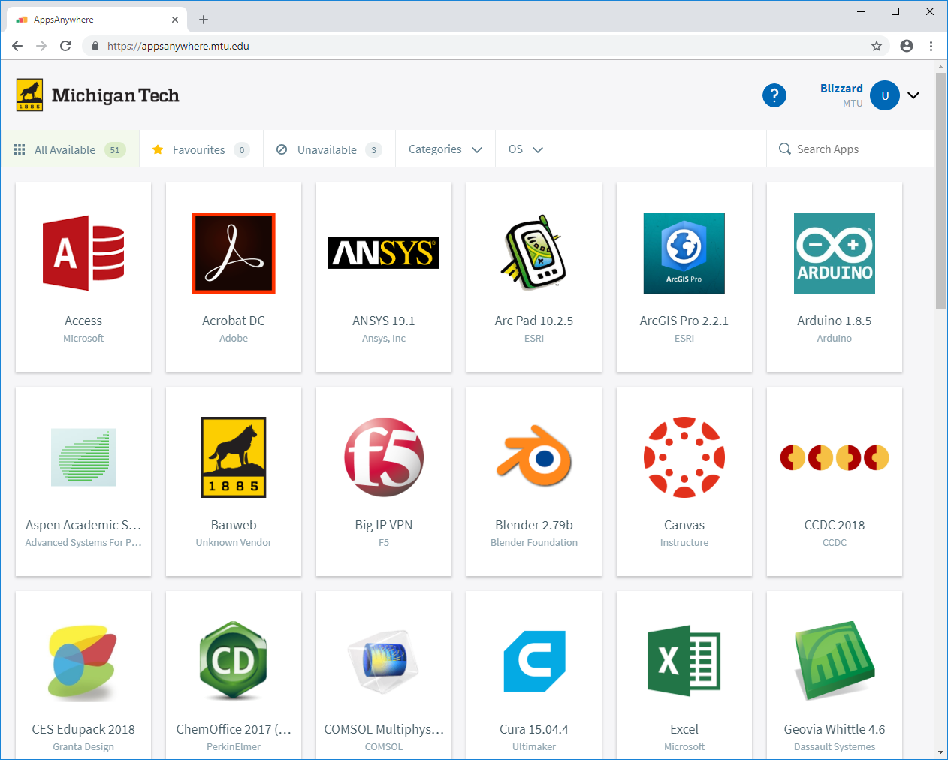Open the Excel app icon
This screenshot has height=760, width=948.
point(684,662)
